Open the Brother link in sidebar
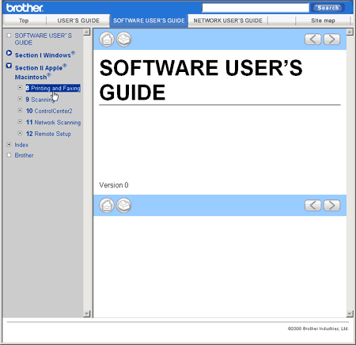Viewport: 356px width, 345px height. [x=24, y=155]
